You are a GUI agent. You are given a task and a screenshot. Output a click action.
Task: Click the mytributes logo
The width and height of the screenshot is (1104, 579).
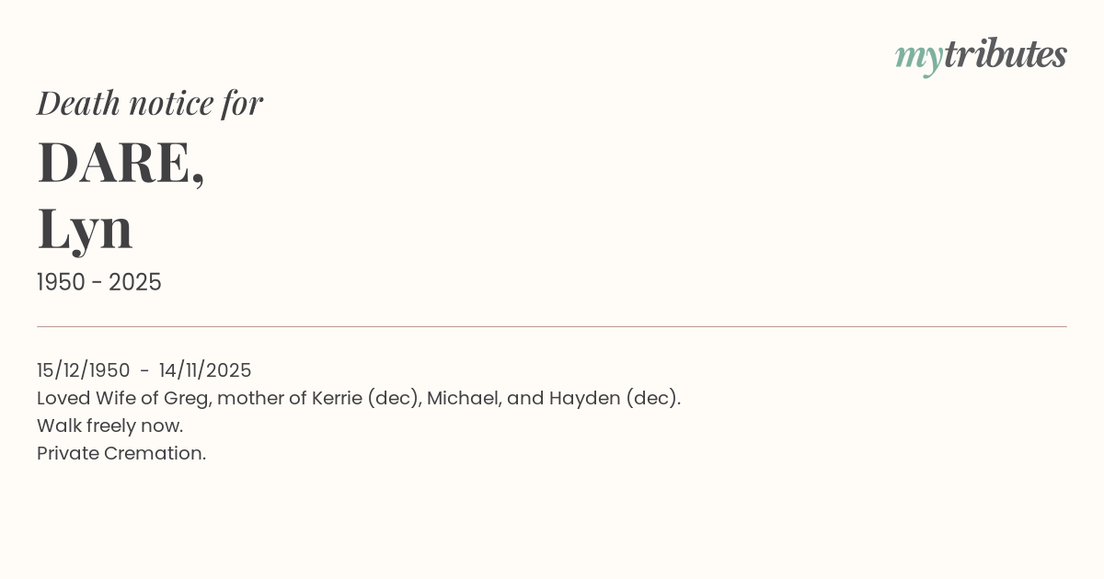click(981, 55)
